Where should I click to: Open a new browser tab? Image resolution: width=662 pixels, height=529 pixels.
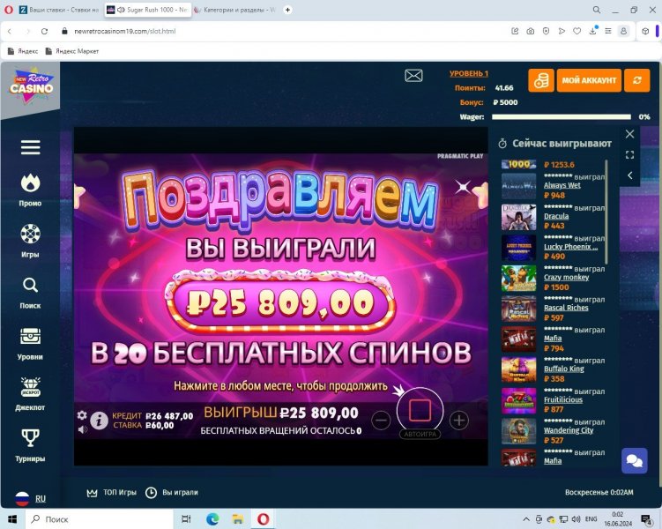point(287,10)
